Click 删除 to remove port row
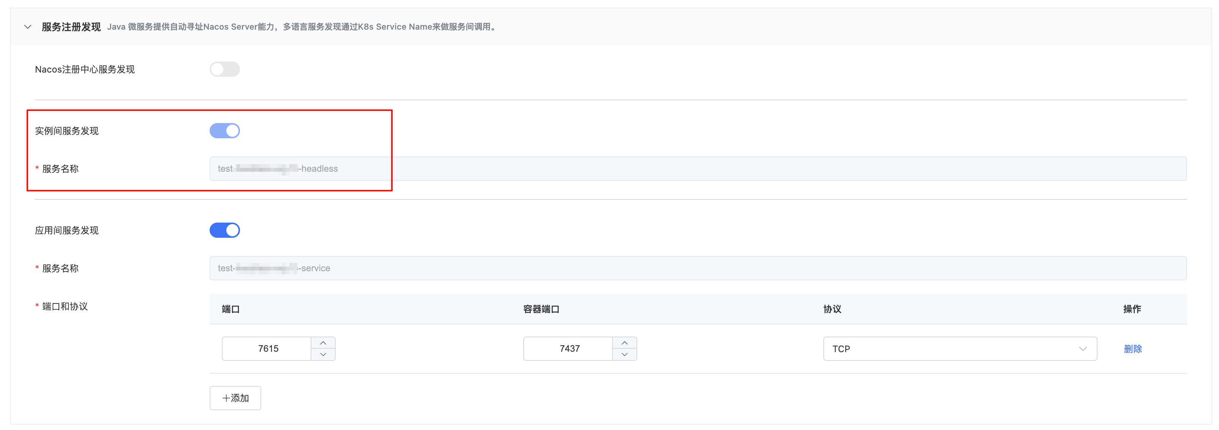This screenshot has width=1219, height=430. (1132, 349)
